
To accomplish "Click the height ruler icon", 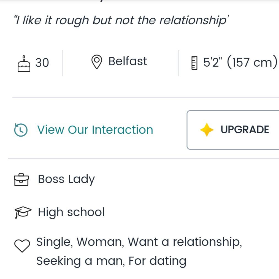I will [x=194, y=63].
